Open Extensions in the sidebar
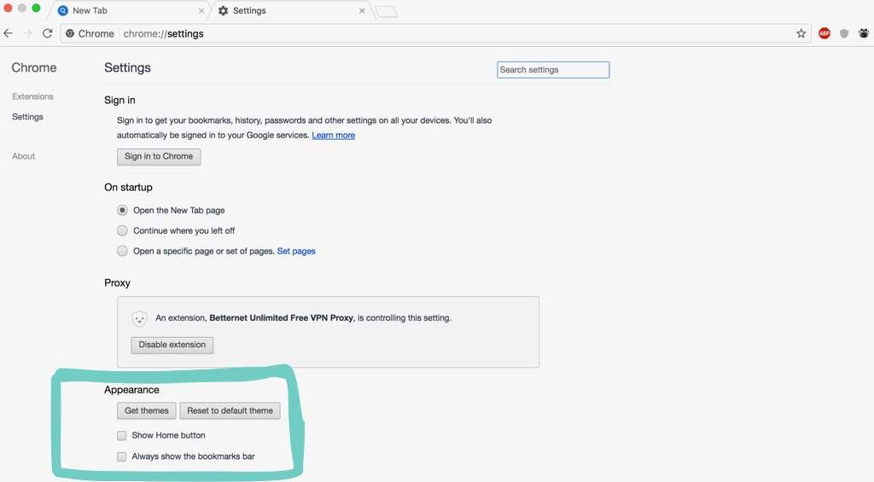The height and width of the screenshot is (482, 874). pos(33,96)
